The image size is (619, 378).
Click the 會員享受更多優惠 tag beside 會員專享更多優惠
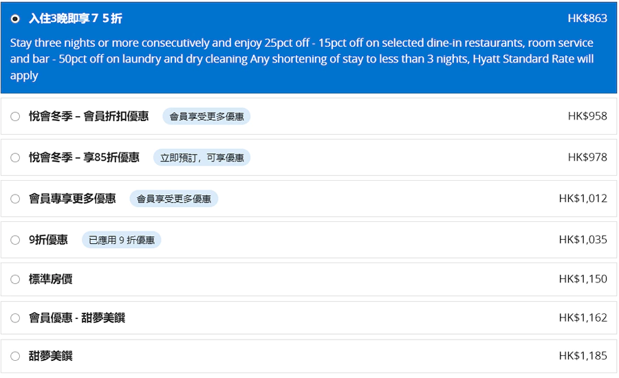tap(173, 199)
